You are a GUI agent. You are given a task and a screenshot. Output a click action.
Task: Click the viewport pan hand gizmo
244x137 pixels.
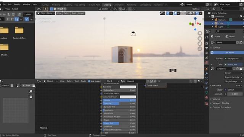pyautogui.click(x=200, y=38)
